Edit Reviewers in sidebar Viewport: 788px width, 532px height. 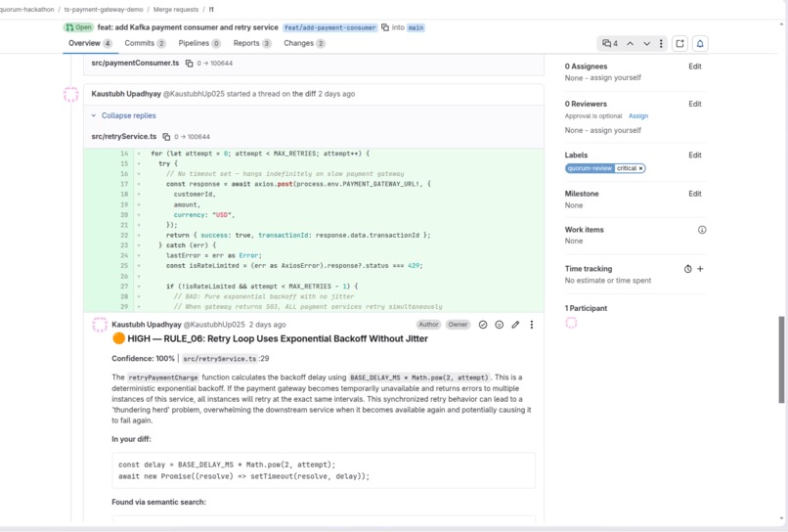pos(695,104)
